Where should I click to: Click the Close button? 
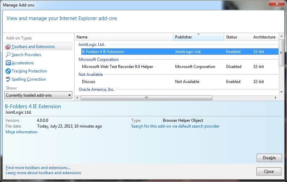(x=269, y=171)
